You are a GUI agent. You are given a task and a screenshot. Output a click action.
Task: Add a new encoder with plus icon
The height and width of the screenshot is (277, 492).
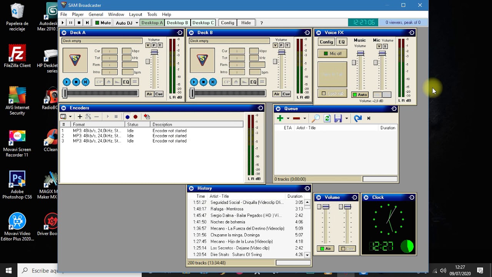point(80,117)
